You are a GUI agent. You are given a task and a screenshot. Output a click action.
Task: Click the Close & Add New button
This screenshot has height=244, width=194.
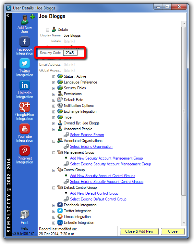[x=139, y=231]
